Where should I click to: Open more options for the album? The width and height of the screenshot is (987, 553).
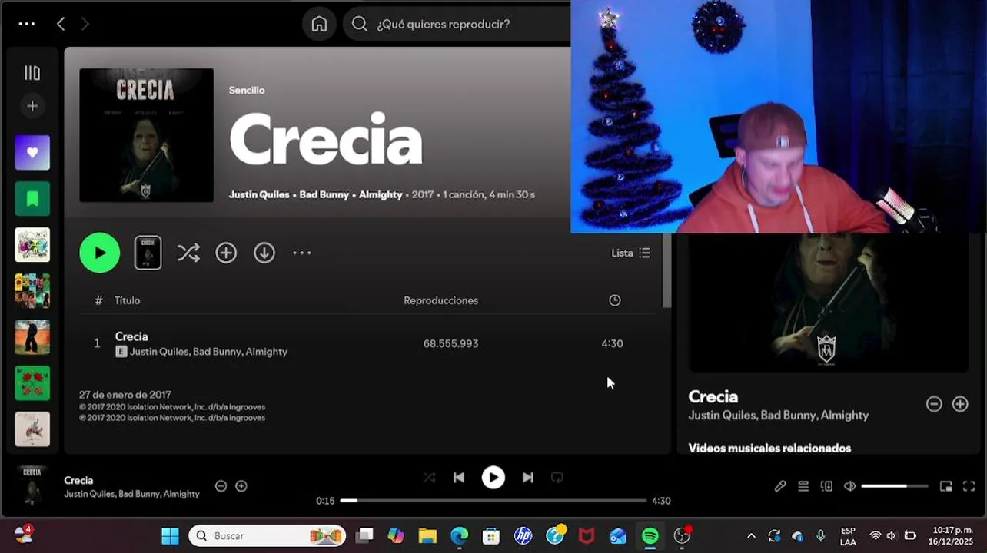302,253
